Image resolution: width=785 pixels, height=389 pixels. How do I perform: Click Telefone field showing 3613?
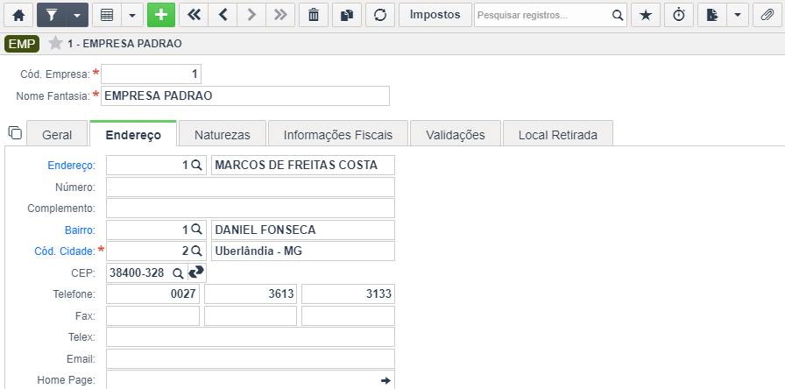pyautogui.click(x=251, y=294)
